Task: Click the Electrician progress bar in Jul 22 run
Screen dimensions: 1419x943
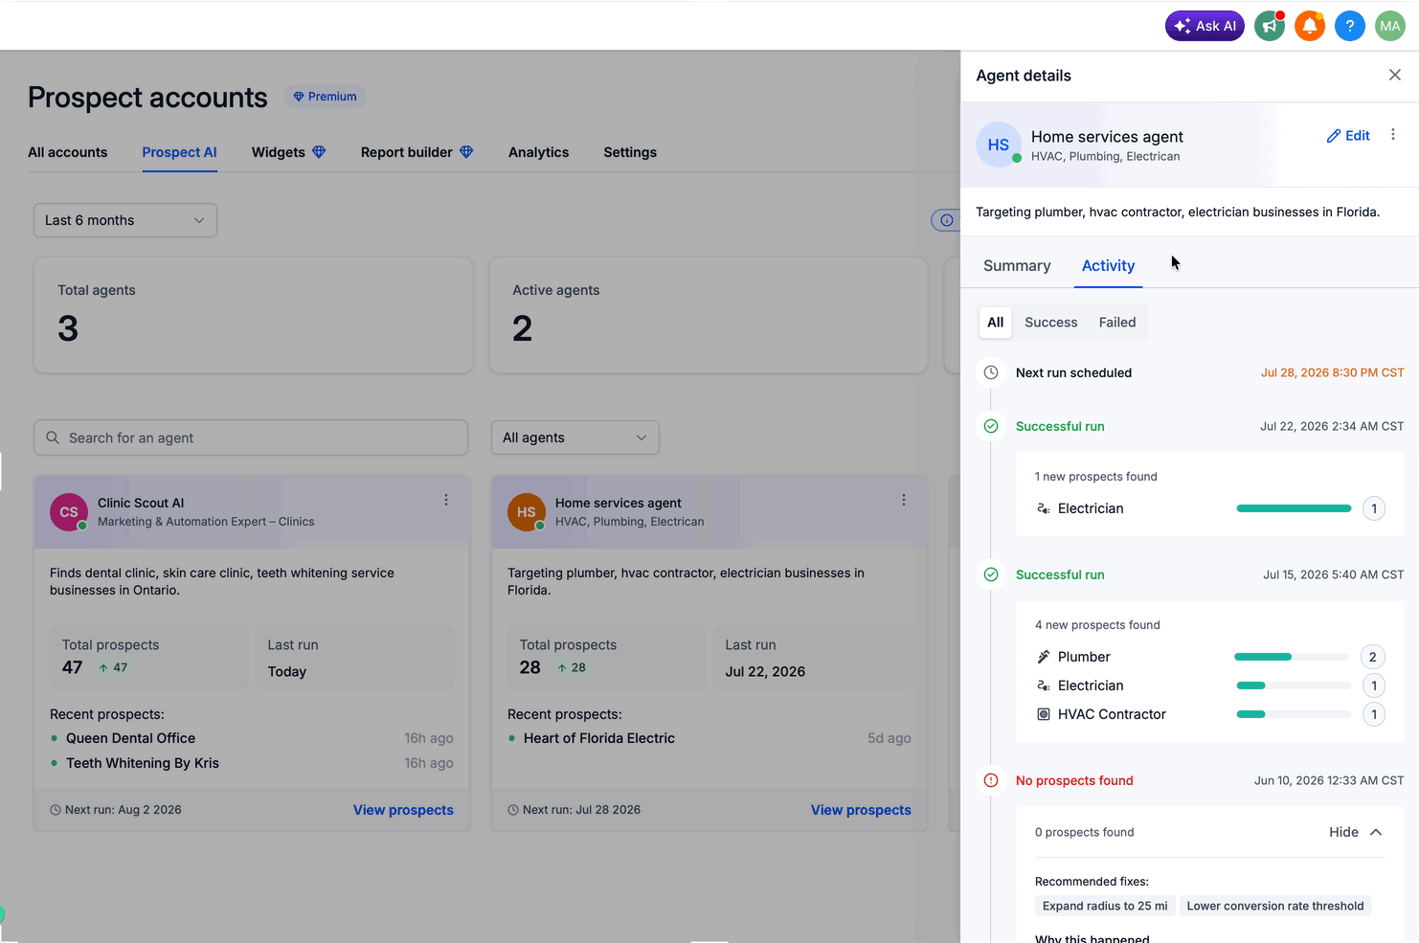Action: 1294,508
